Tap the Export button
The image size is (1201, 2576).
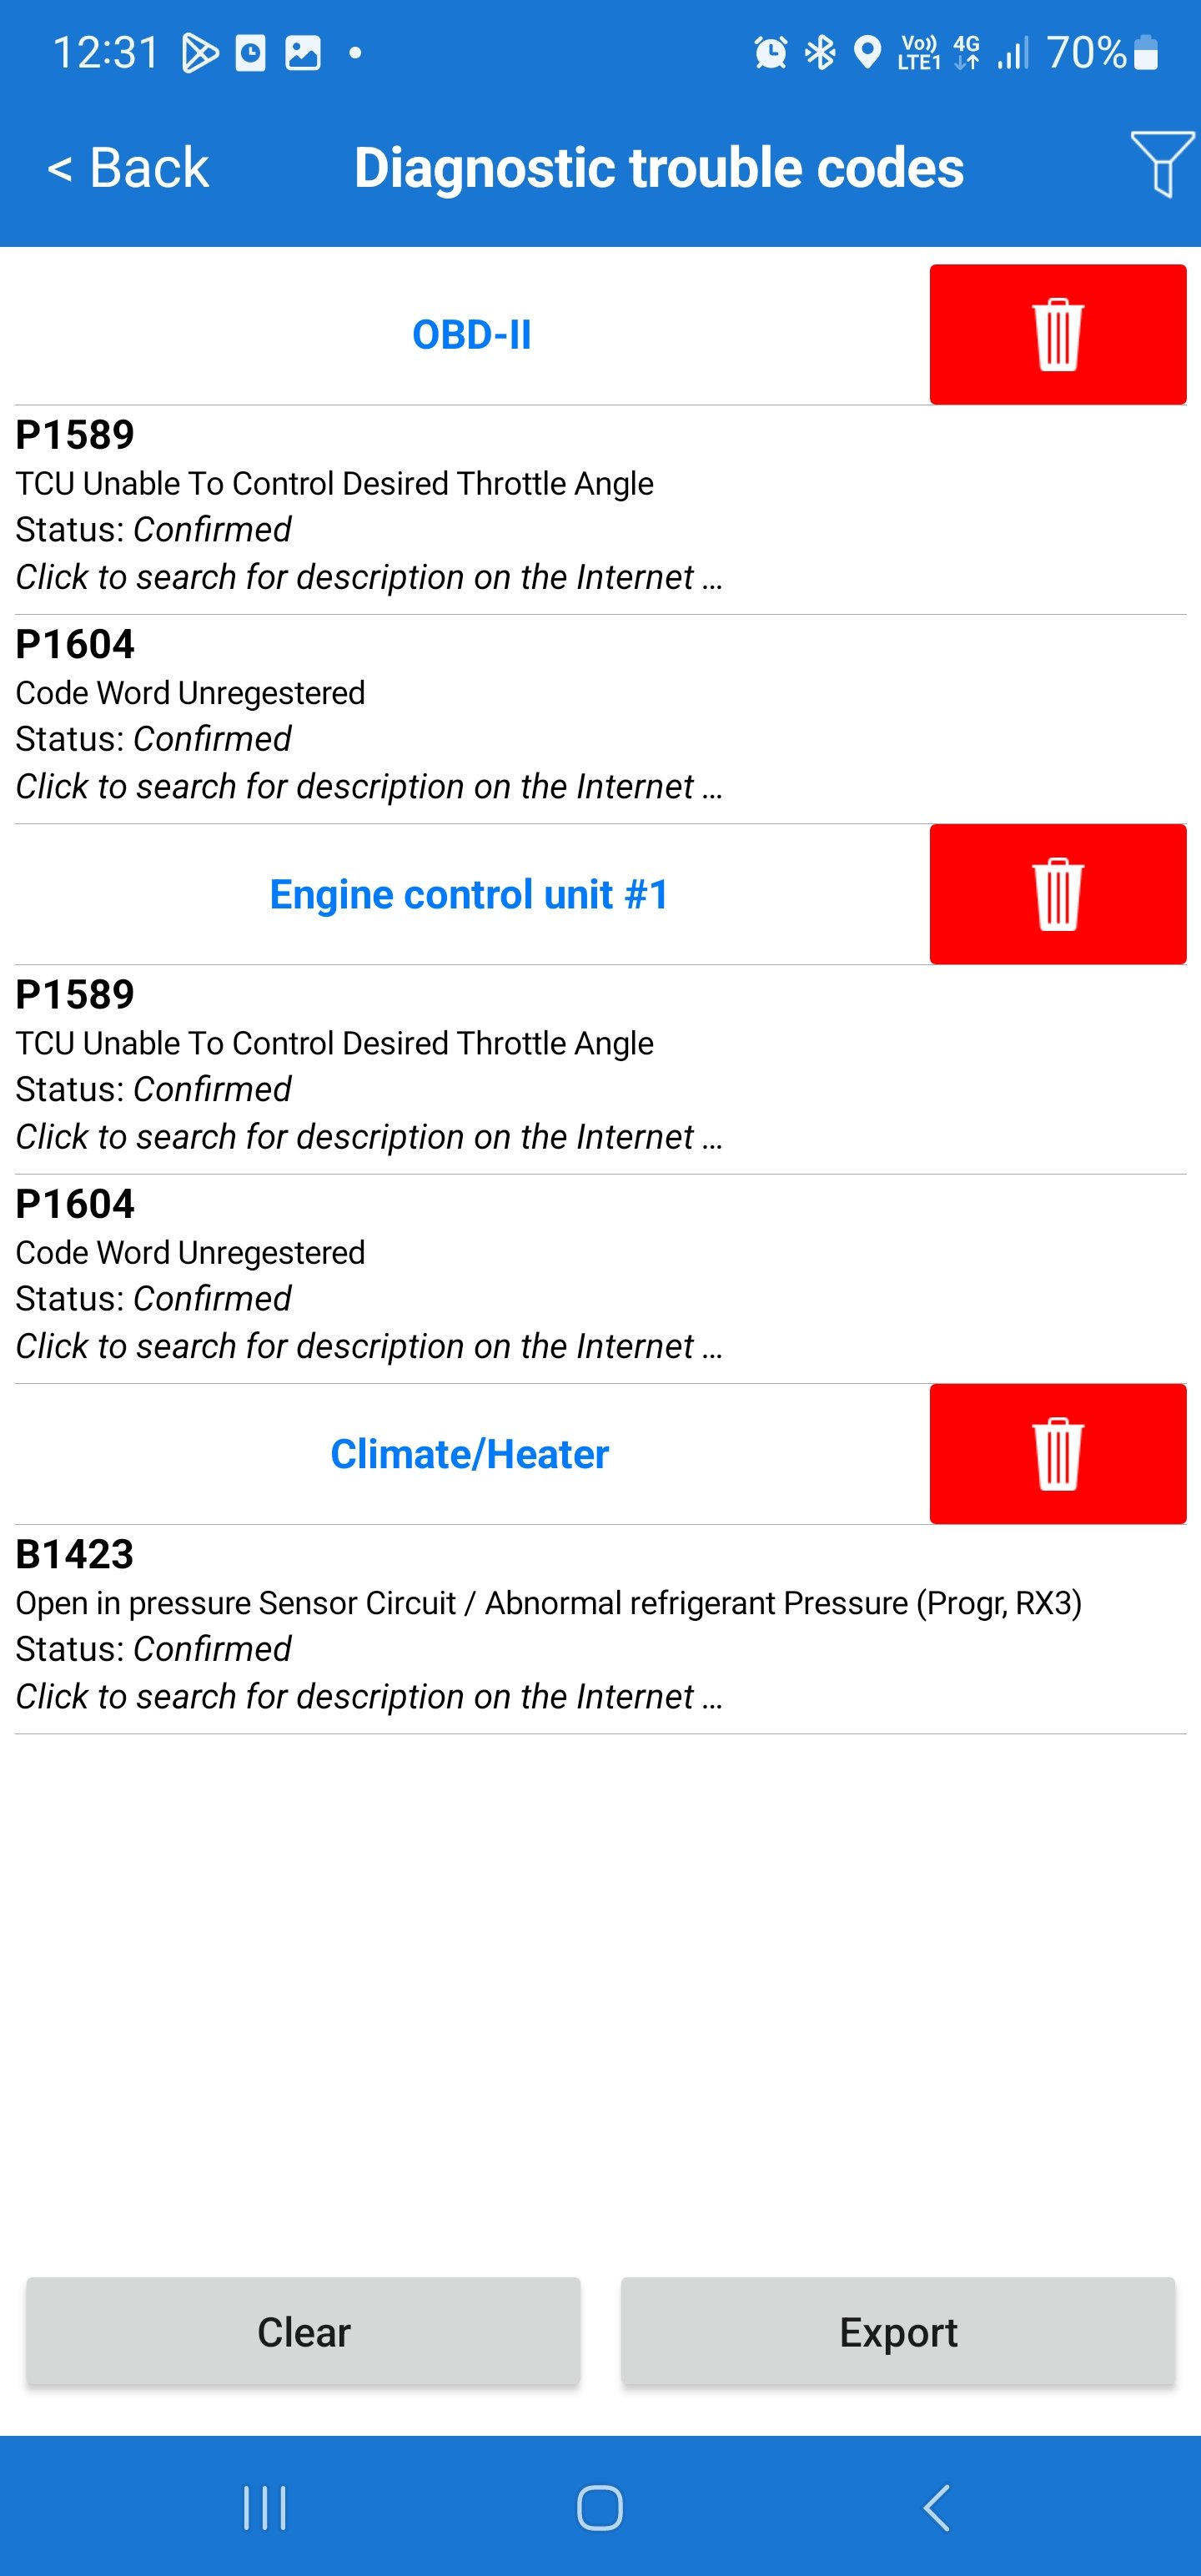[x=898, y=2332]
